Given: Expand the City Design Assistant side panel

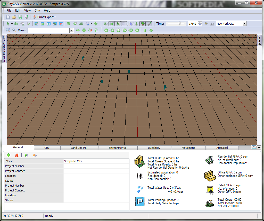Looking at the screenshot, I should coord(4,49).
